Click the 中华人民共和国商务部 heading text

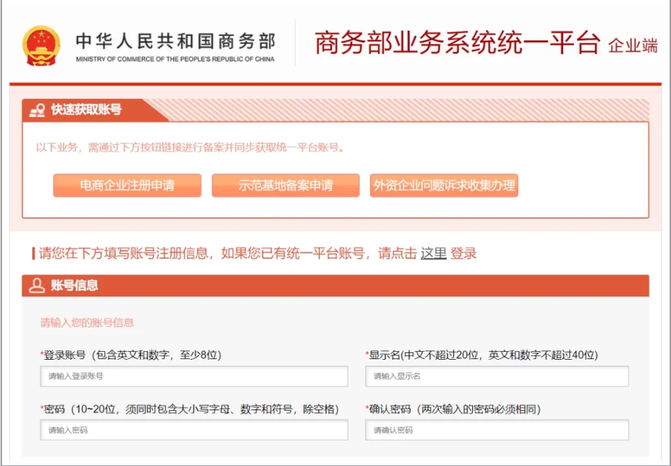pyautogui.click(x=175, y=42)
